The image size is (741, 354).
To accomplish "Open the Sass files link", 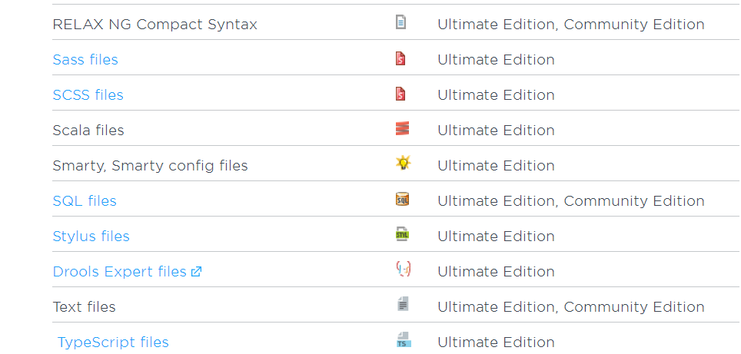I will coord(85,60).
